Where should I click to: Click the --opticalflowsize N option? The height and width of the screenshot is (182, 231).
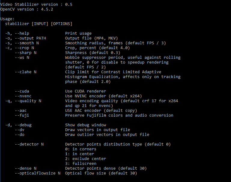pos(38,173)
